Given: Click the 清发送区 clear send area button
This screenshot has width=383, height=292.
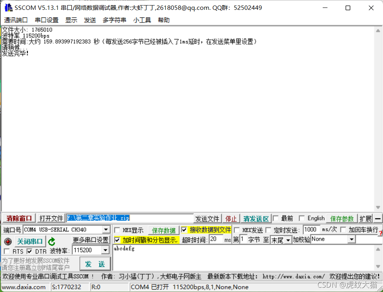Looking at the screenshot, I should pyautogui.click(x=255, y=218).
